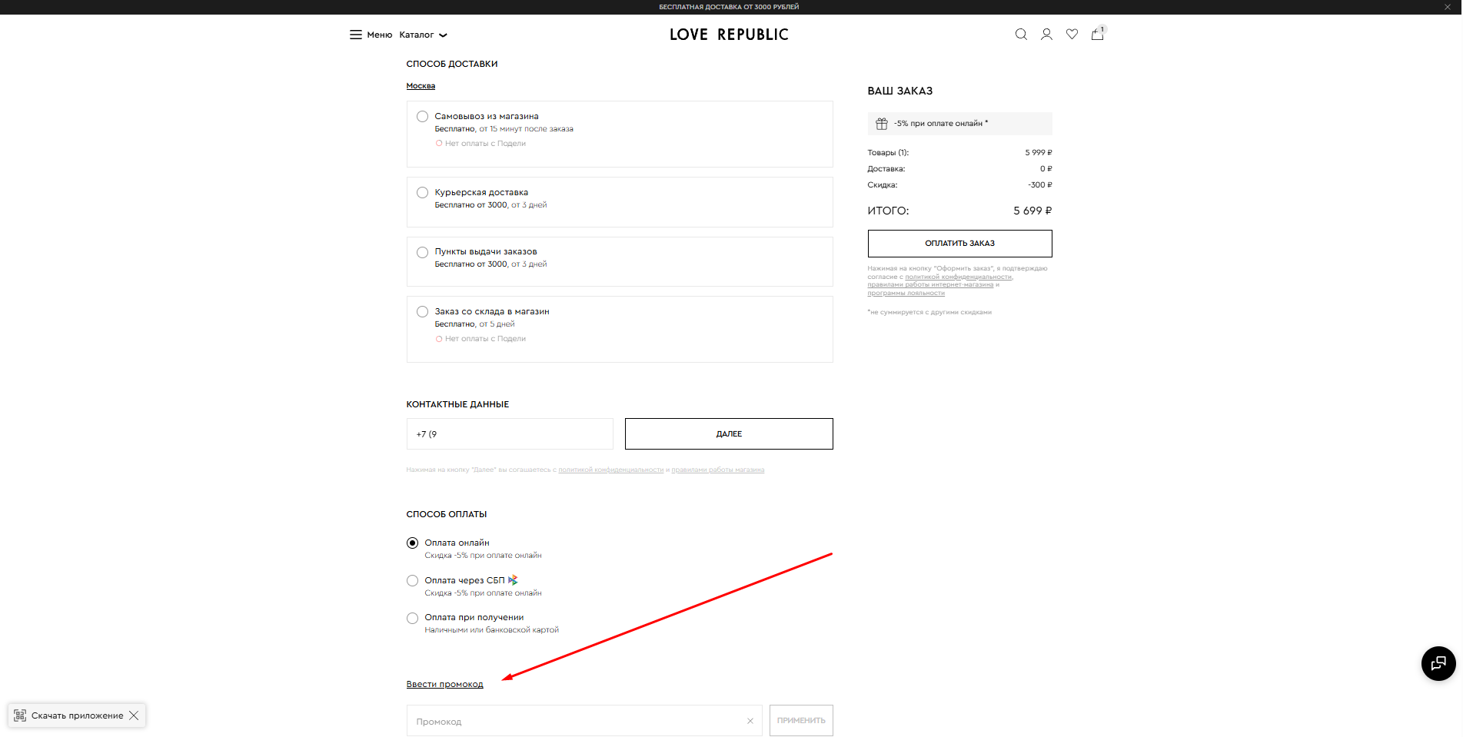Image resolution: width=1463 pixels, height=737 pixels.
Task: Dismiss the Скачать приложение banner
Action: (x=134, y=715)
